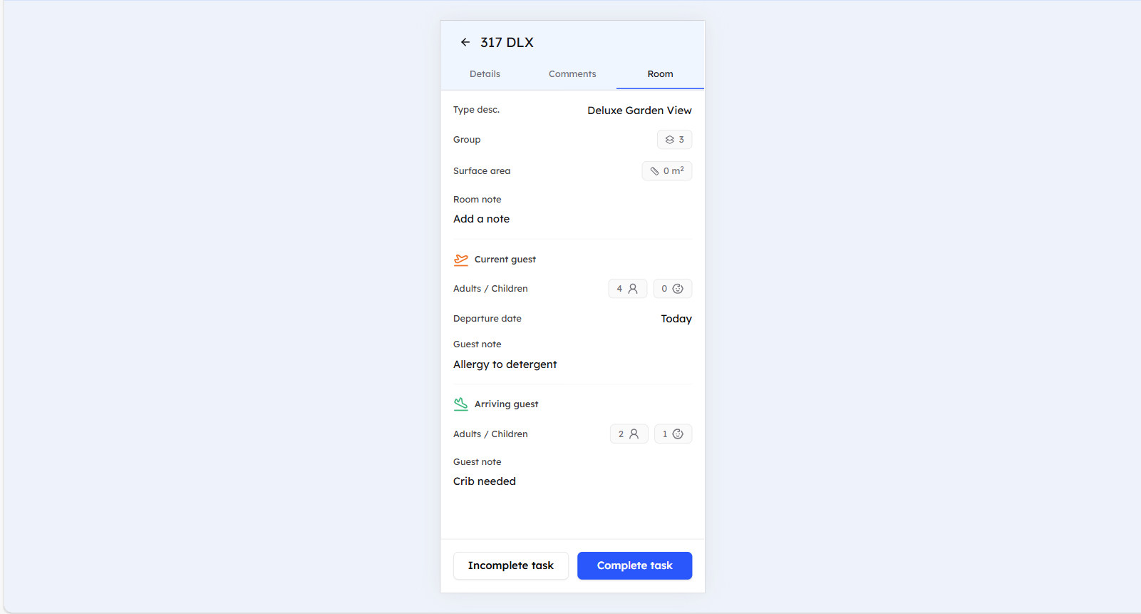Screen dimensions: 1141x614
Task: Click the surface area ruler icon
Action: pos(654,171)
